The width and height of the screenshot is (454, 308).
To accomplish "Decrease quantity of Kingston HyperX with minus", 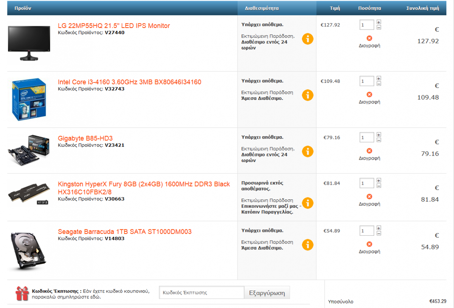I will 379,186.
